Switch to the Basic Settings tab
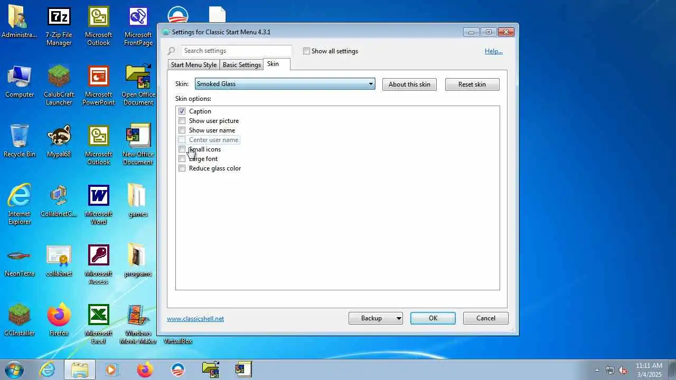The image size is (676, 380). point(242,64)
